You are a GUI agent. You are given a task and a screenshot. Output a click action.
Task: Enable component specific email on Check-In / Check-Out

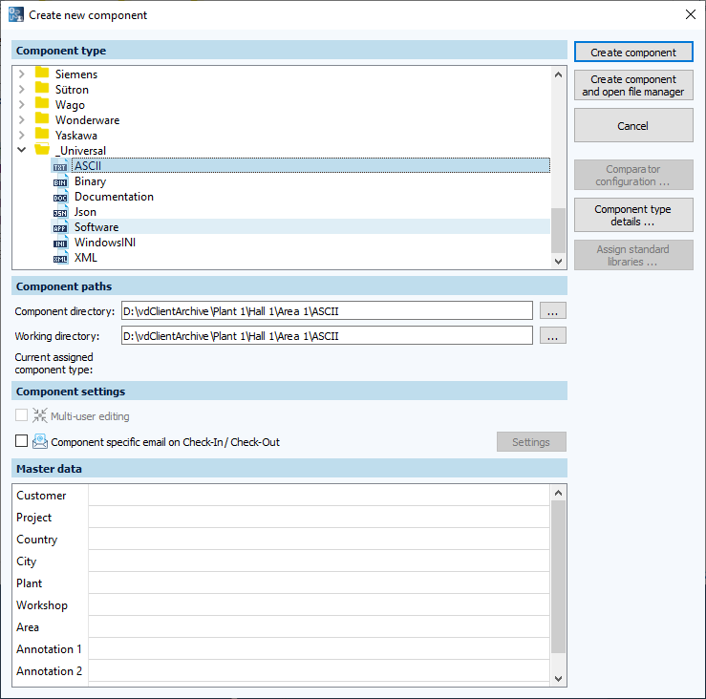pyautogui.click(x=22, y=441)
